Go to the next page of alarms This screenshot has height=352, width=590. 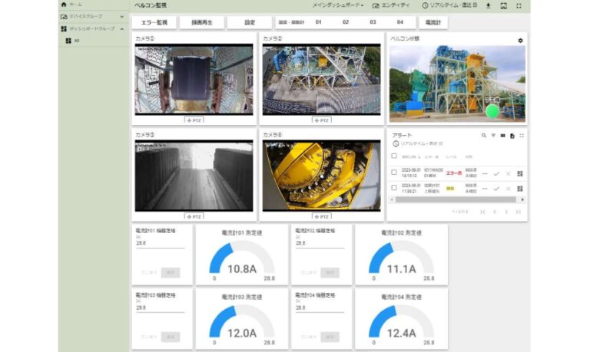pyautogui.click(x=506, y=212)
